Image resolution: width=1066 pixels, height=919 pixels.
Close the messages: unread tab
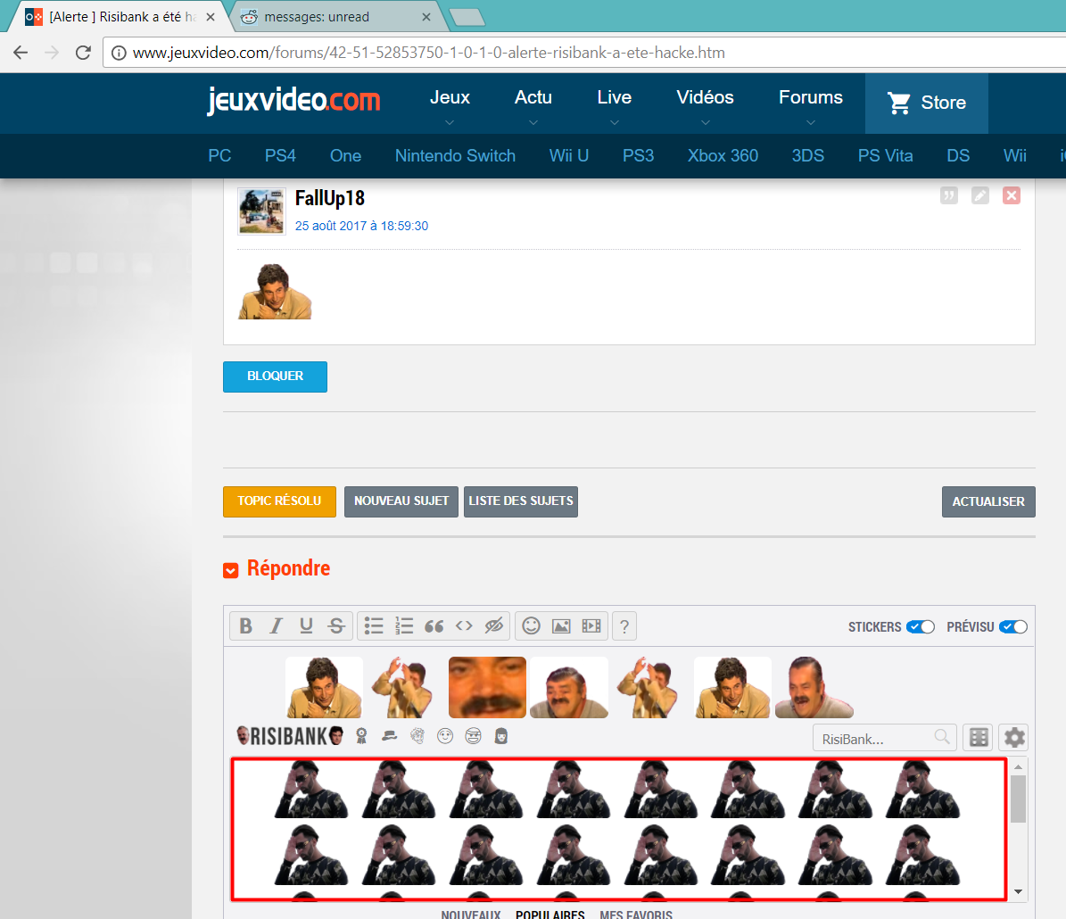(426, 17)
